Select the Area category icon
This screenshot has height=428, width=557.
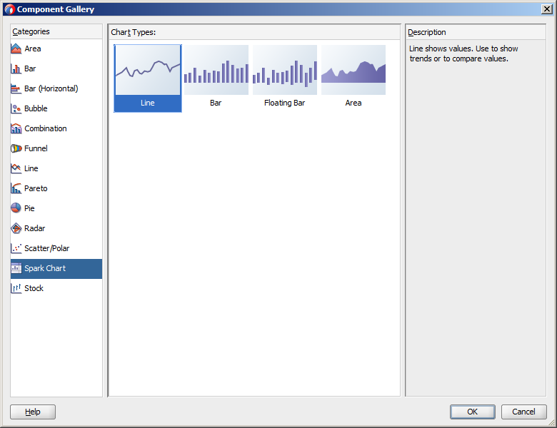[16, 49]
